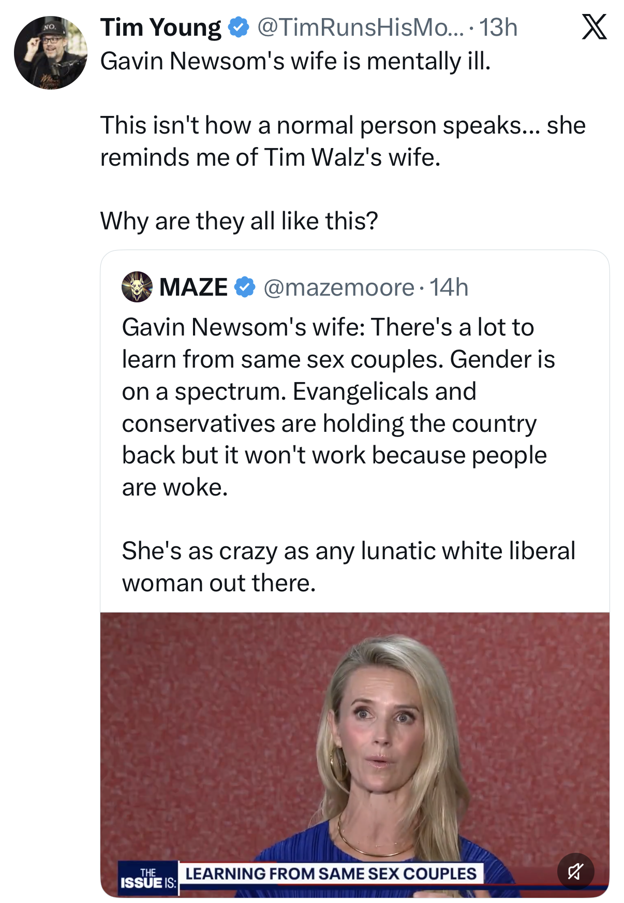Click the 13h post timestamp

[x=498, y=27]
